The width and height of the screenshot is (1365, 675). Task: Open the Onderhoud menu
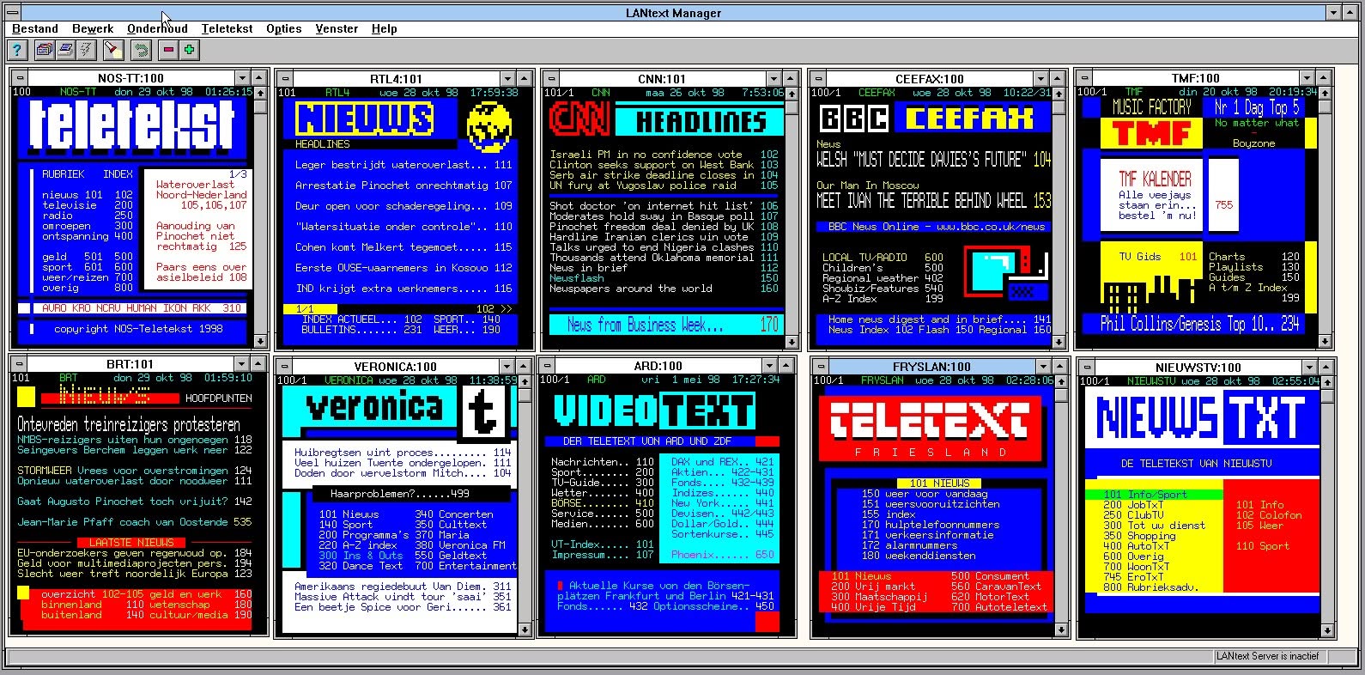pyautogui.click(x=157, y=28)
